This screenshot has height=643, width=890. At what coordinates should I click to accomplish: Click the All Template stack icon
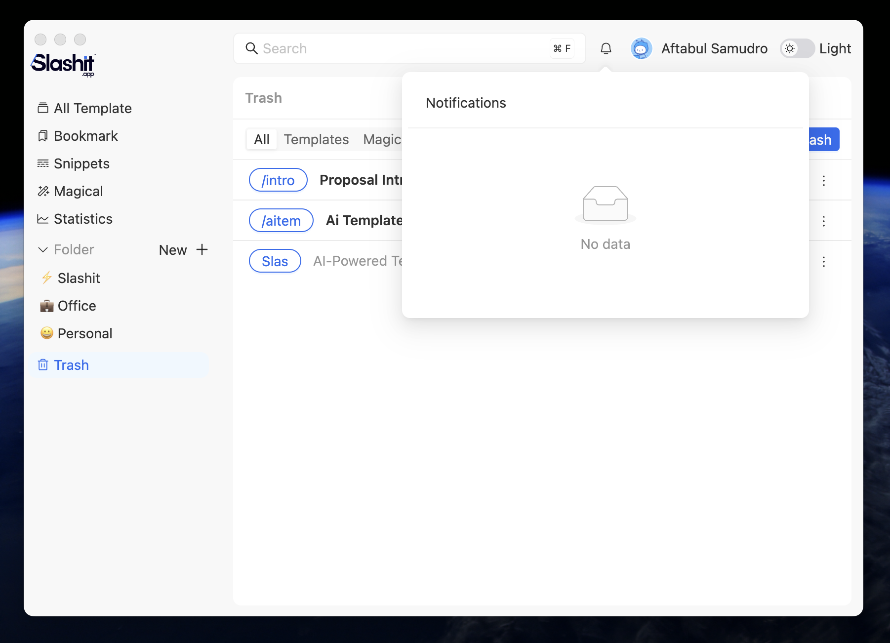click(43, 108)
